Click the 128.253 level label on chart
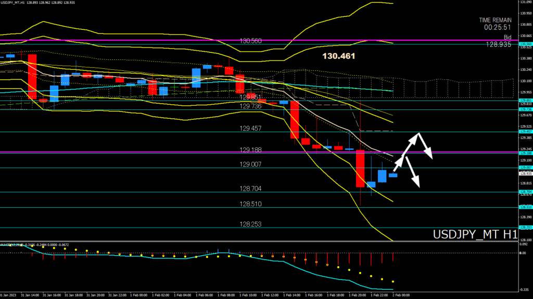 [250, 224]
